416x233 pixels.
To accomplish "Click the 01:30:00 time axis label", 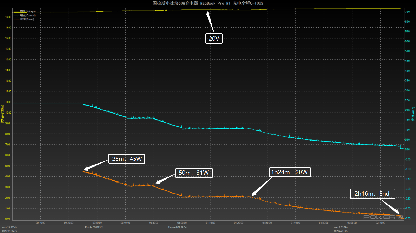I will coord(267,223).
